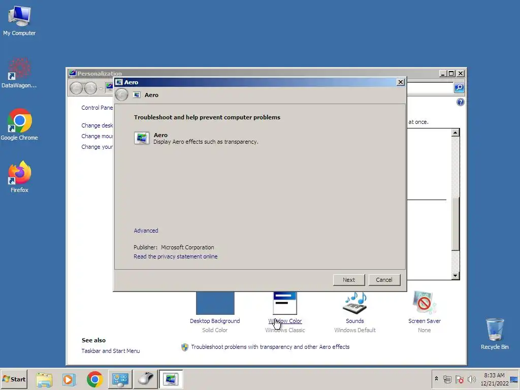Open Control Panel Home link in Personalization
The height and width of the screenshot is (390, 520).
click(x=97, y=108)
